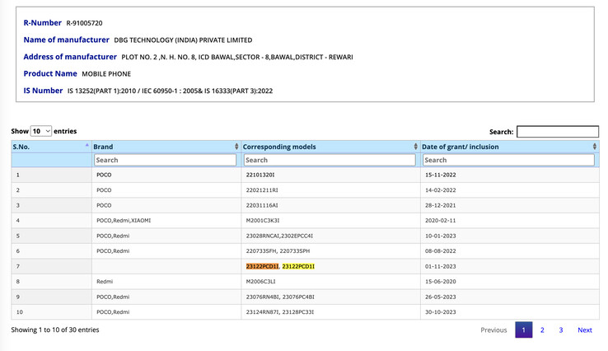Click Redmi brand cell in row 8
The width and height of the screenshot is (608, 351).
coord(105,282)
